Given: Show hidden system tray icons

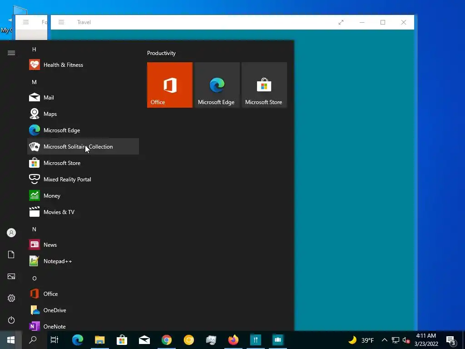Looking at the screenshot, I should tap(384, 340).
